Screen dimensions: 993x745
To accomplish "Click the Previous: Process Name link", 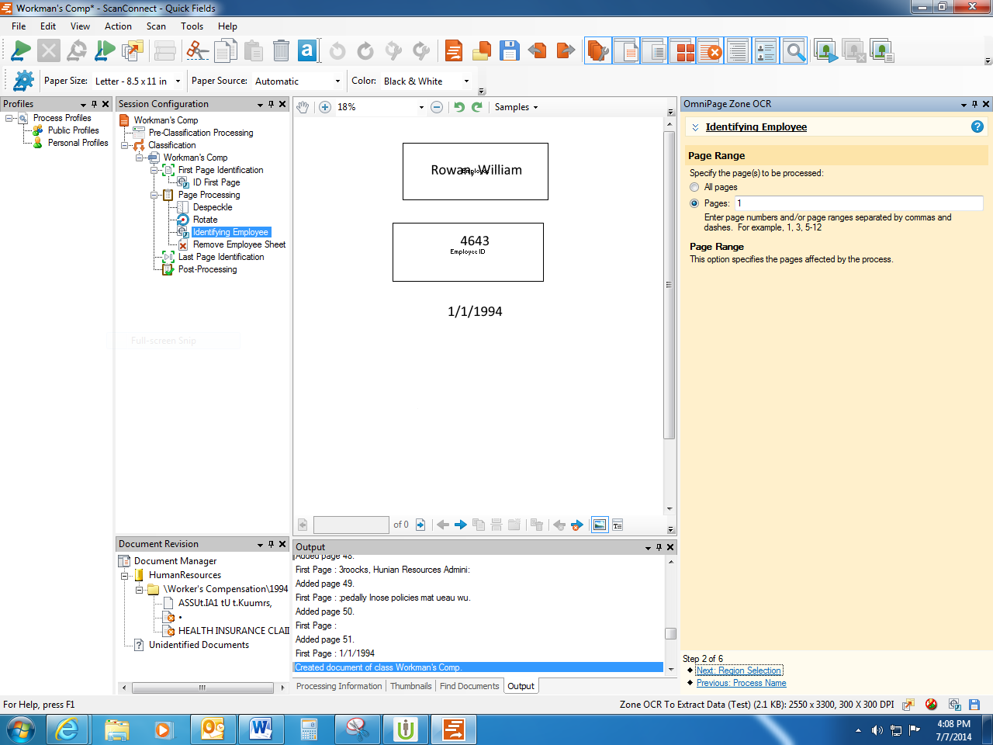I will pos(741,683).
